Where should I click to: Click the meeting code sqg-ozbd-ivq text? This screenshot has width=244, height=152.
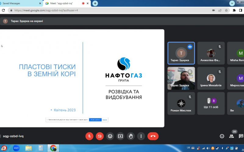[x=13, y=136]
